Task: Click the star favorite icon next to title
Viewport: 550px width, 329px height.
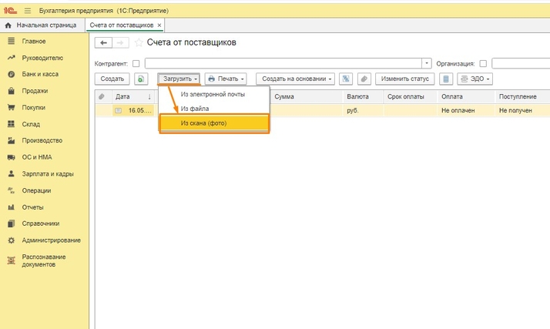Action: (139, 42)
